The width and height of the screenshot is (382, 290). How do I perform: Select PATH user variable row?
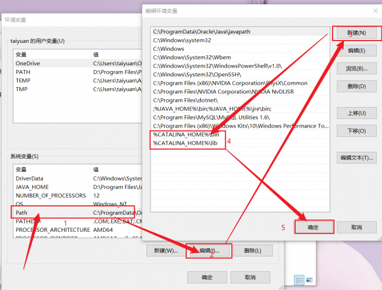[x=78, y=72]
